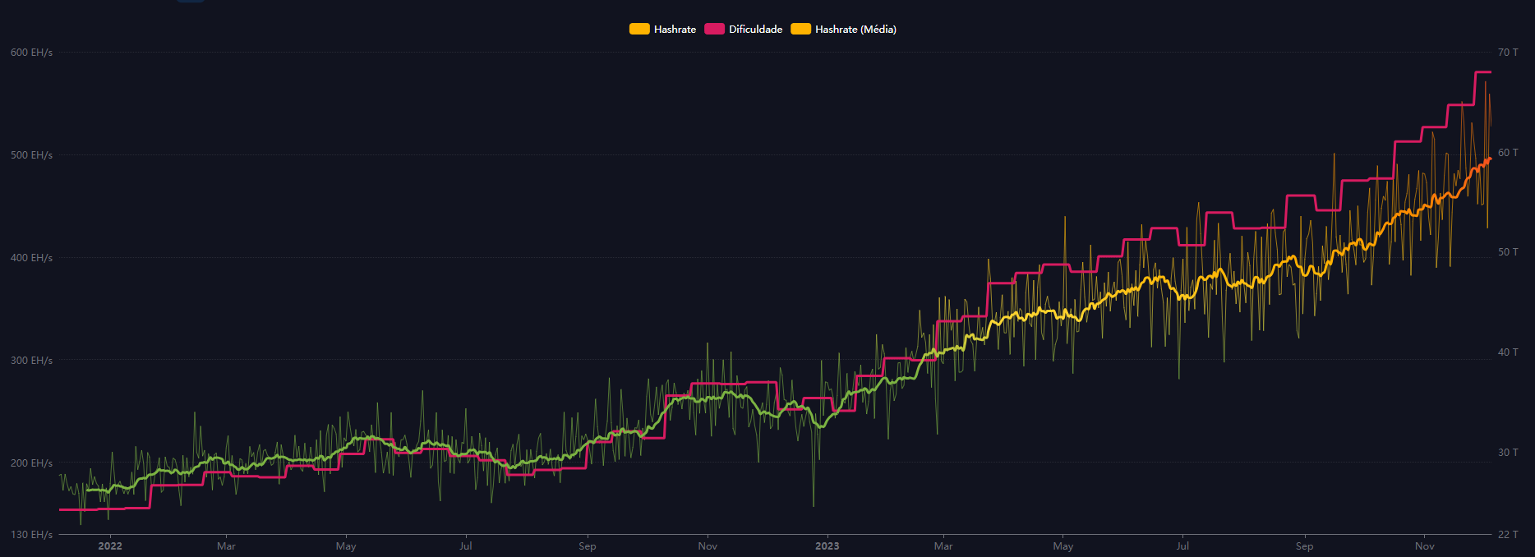This screenshot has width=1535, height=557.
Task: Click the pink Dificuldade legend swatch
Action: (714, 30)
